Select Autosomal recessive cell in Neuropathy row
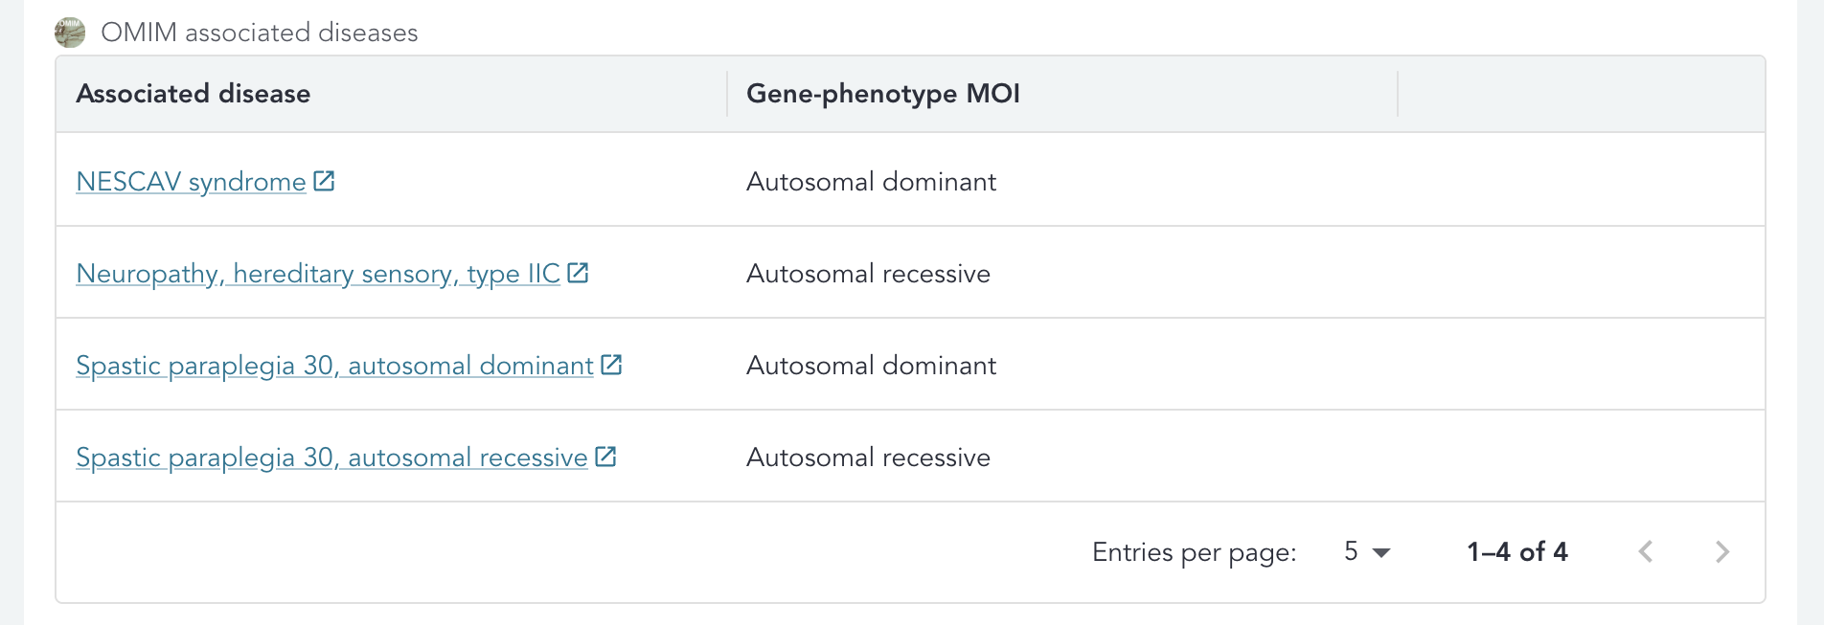 (868, 274)
